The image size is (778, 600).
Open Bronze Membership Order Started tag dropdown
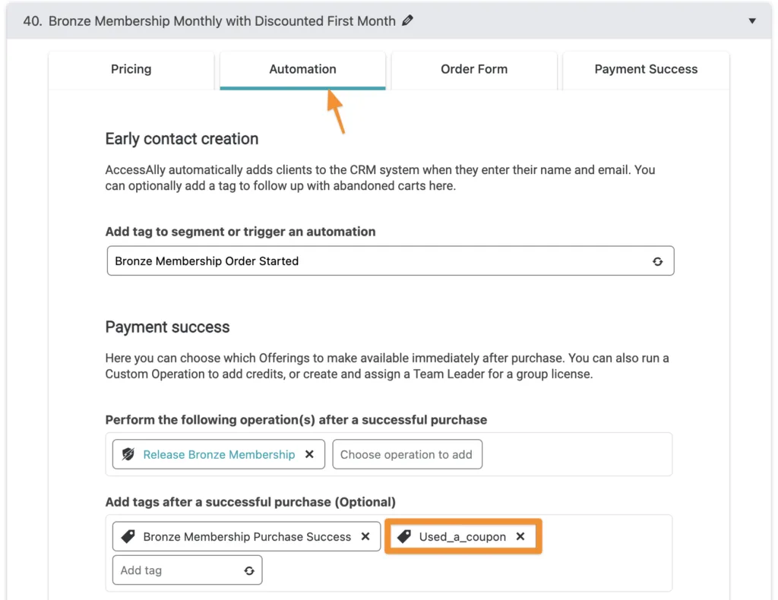[390, 261]
